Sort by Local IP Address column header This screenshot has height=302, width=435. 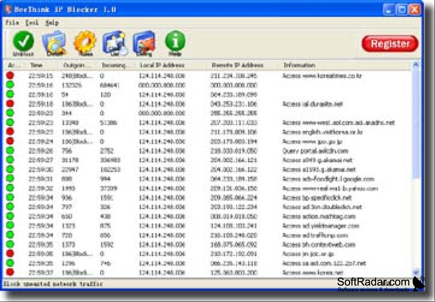162,65
